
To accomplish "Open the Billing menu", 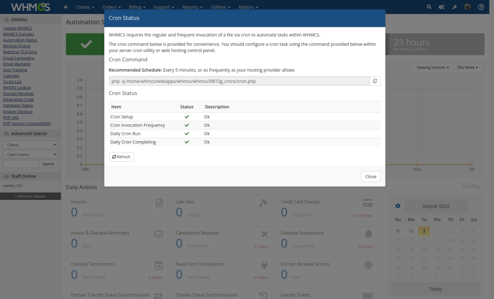I will 137,7.
